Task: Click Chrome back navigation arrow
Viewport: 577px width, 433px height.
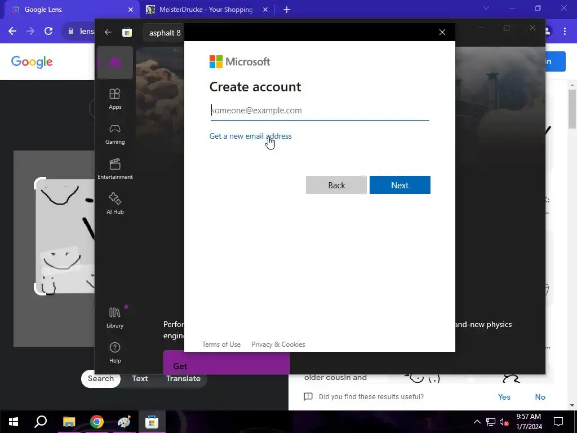Action: [12, 31]
